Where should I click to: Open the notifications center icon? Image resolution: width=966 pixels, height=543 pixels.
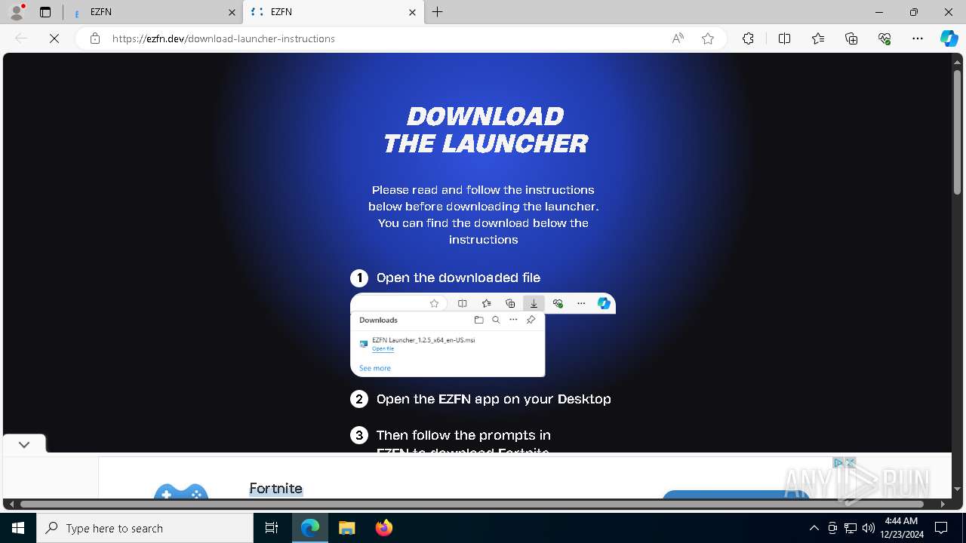coord(941,528)
